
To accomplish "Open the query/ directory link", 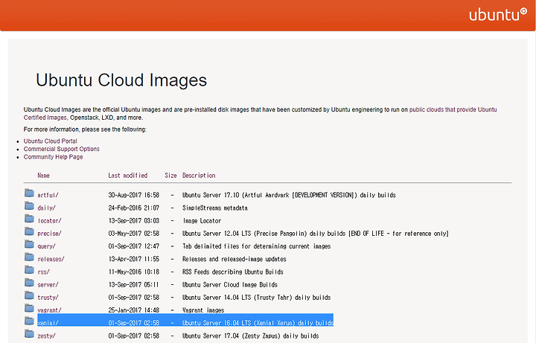I will coord(46,246).
